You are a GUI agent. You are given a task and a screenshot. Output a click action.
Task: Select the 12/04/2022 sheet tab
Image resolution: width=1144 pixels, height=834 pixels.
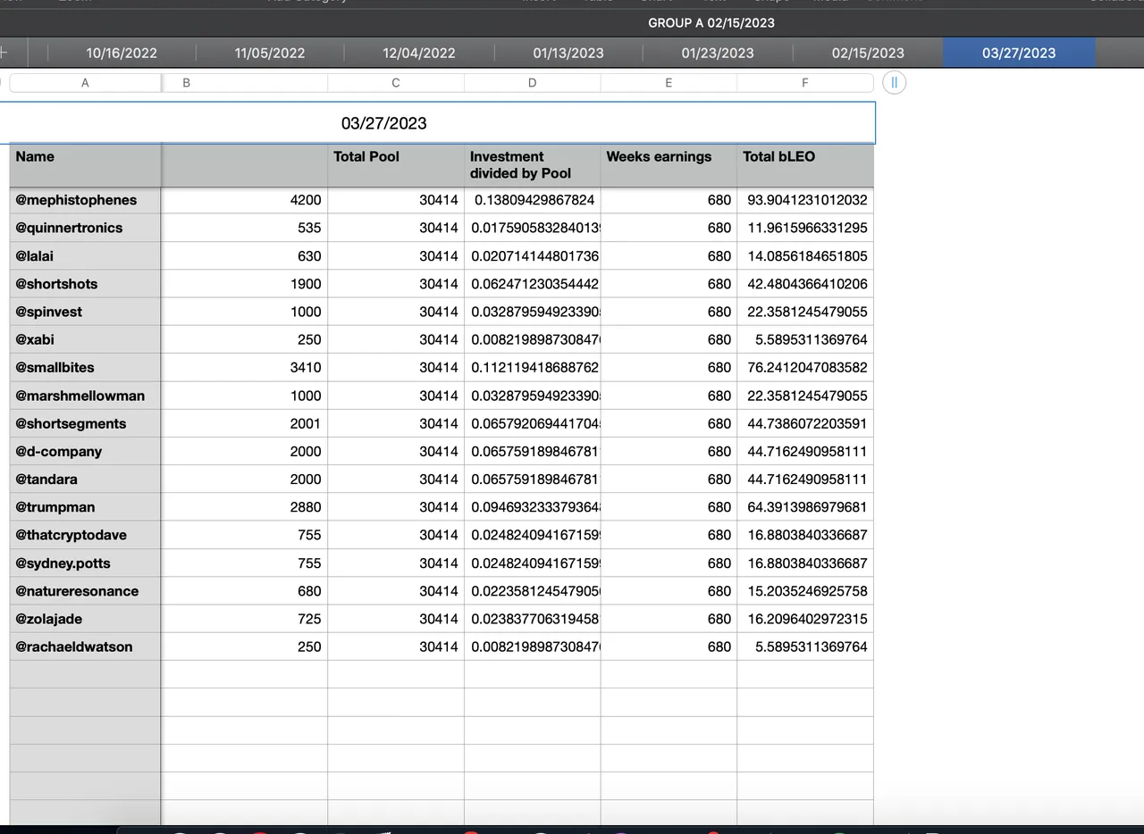pyautogui.click(x=419, y=53)
